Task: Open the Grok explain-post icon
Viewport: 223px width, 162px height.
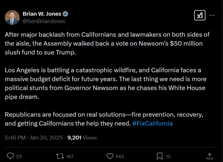Action: click(199, 16)
